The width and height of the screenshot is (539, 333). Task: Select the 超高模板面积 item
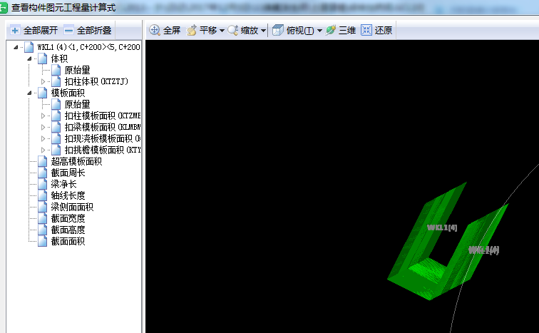76,161
